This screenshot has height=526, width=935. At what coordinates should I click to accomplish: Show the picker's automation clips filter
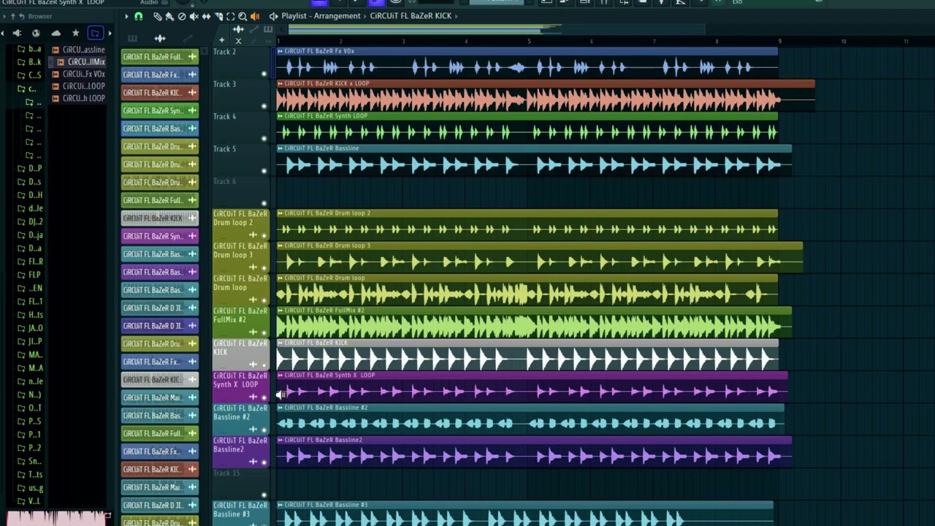(188, 38)
